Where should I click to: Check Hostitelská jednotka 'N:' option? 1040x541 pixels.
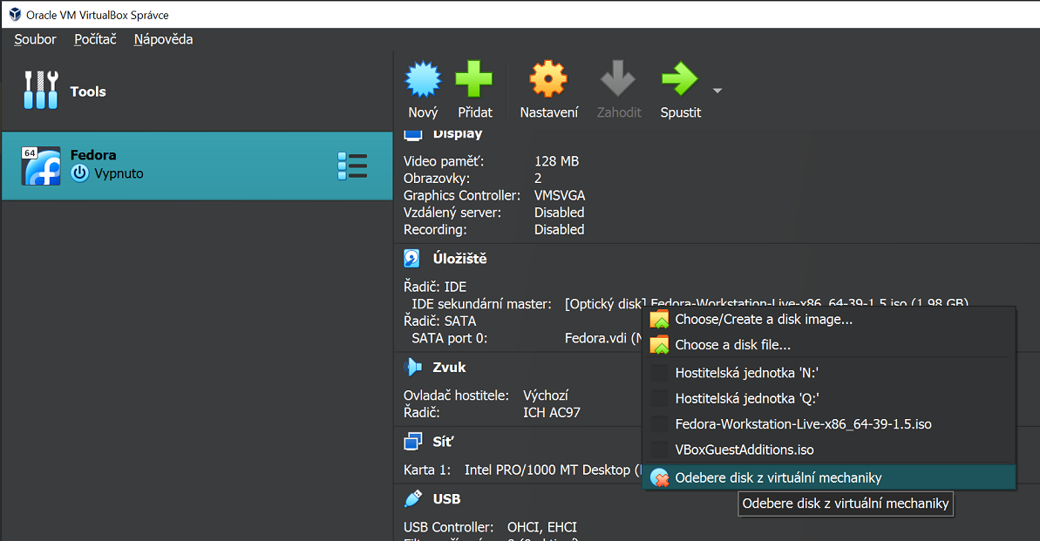click(x=829, y=373)
